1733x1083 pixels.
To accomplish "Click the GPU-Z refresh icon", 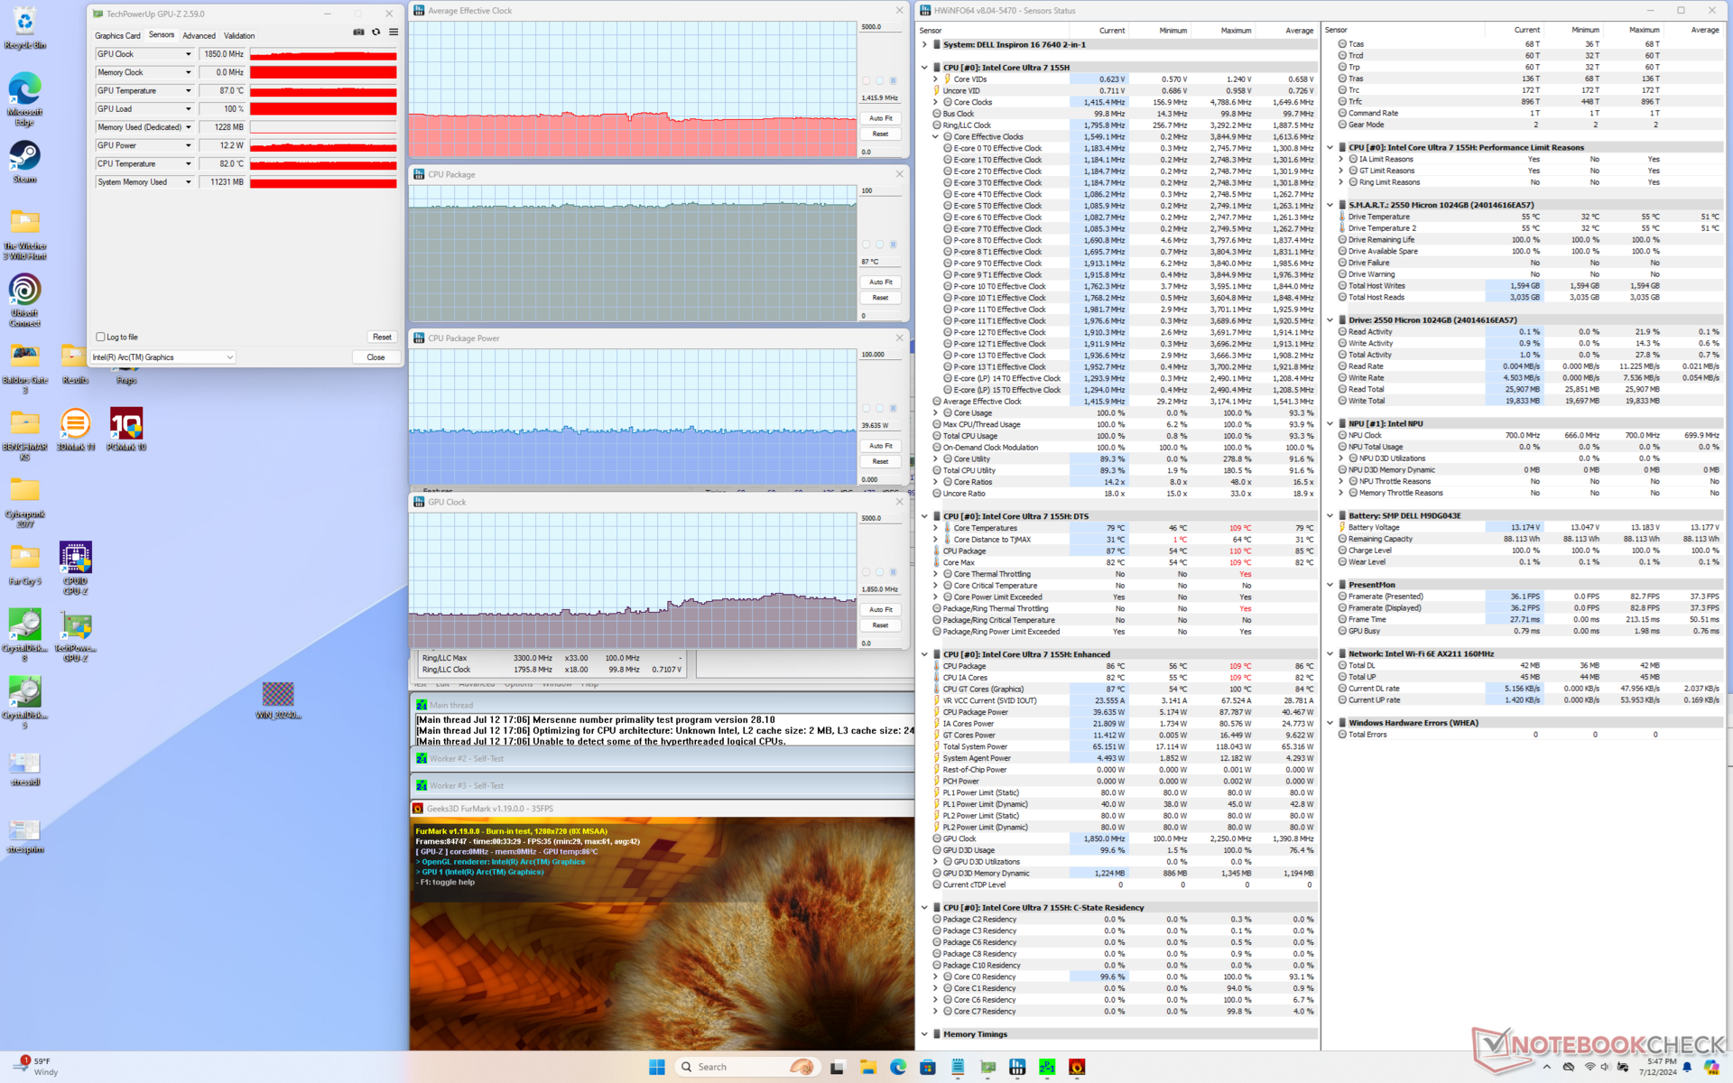I will pos(376,32).
